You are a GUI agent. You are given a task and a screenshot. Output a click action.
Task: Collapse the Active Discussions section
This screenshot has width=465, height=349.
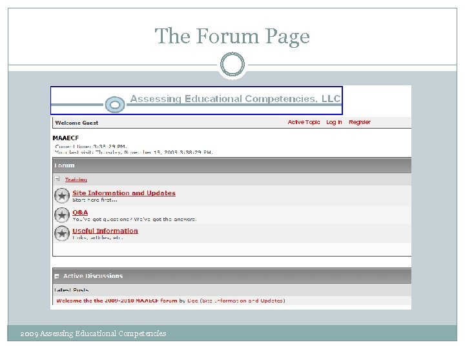pos(57,277)
